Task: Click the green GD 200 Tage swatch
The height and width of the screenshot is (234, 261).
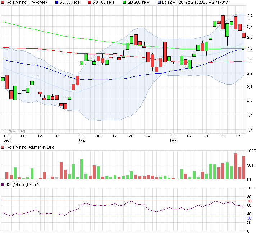Action: point(124,2)
